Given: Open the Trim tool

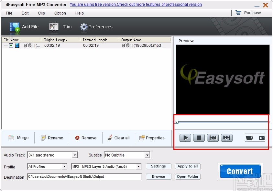Looking at the screenshot, I should (x=61, y=27).
